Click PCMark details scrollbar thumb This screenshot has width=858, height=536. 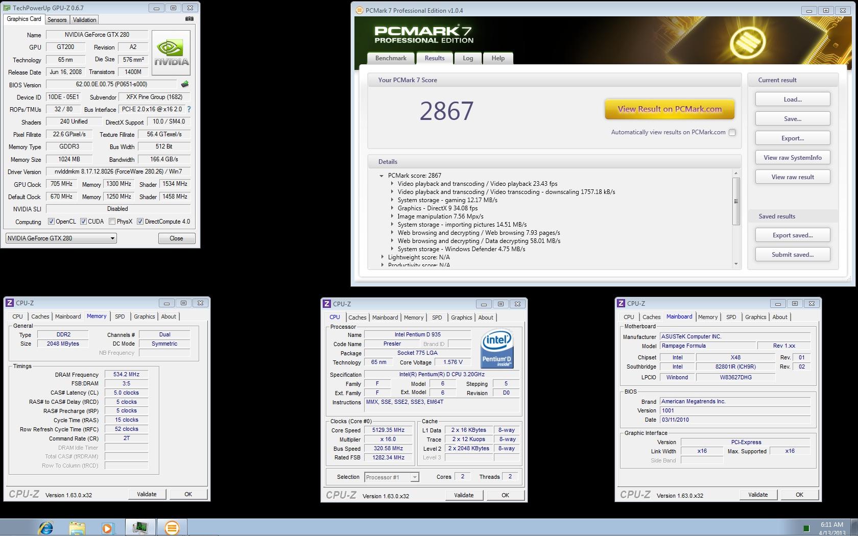[x=736, y=201]
